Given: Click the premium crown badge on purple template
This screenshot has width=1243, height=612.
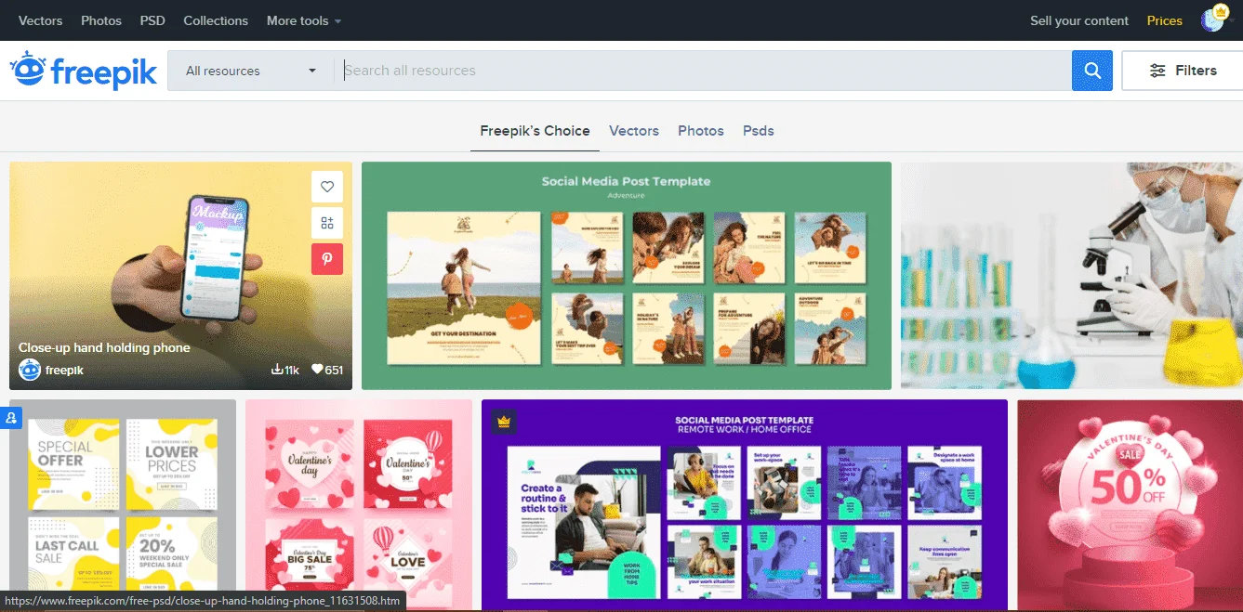Looking at the screenshot, I should click(x=504, y=422).
